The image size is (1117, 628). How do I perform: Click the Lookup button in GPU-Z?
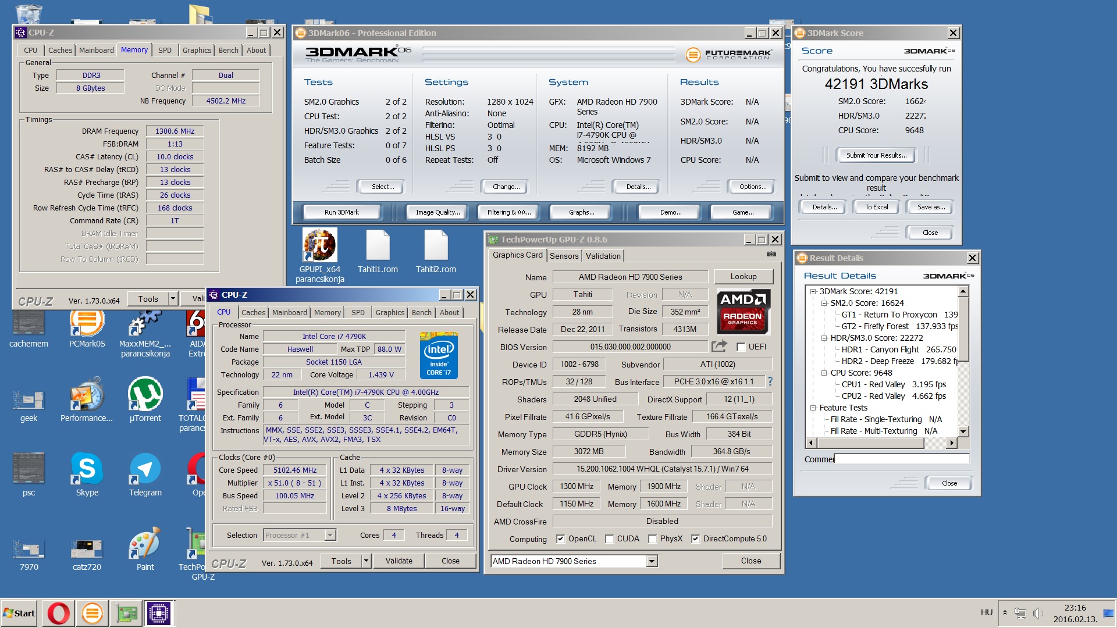tap(744, 277)
